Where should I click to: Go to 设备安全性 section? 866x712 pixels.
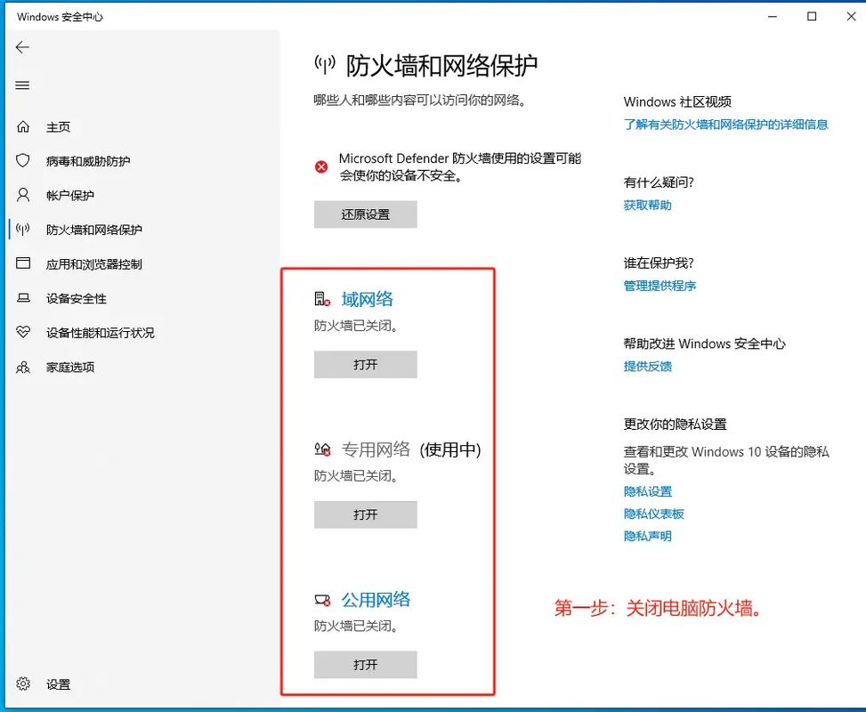pyautogui.click(x=77, y=299)
